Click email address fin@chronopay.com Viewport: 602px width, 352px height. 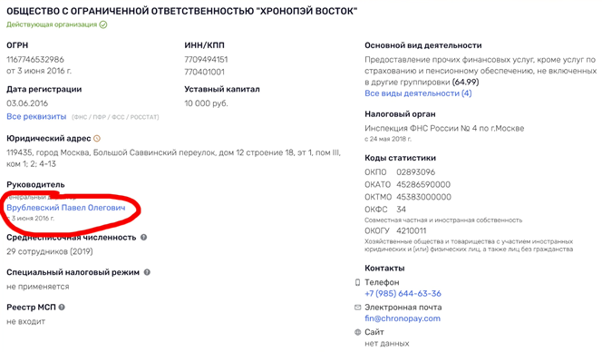point(403,318)
